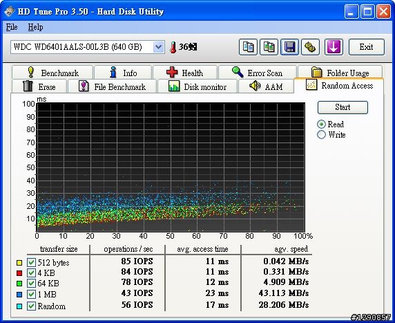
Task: Uncheck the 512 bytes checkbox
Action: 31,262
